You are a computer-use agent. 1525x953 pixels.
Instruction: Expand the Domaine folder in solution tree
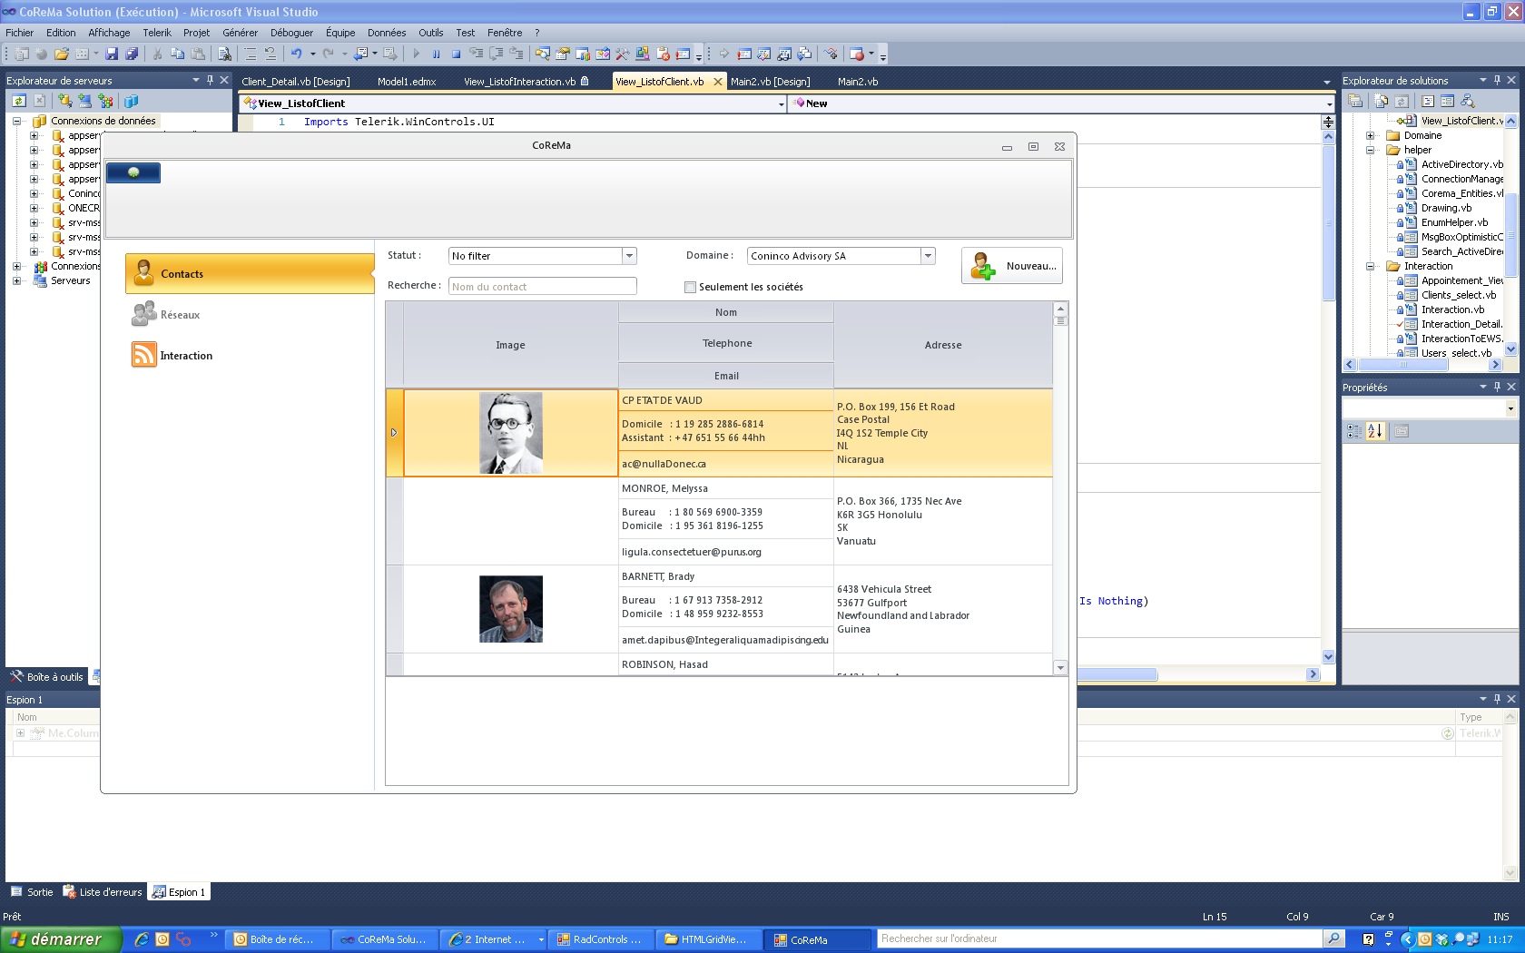1371,135
